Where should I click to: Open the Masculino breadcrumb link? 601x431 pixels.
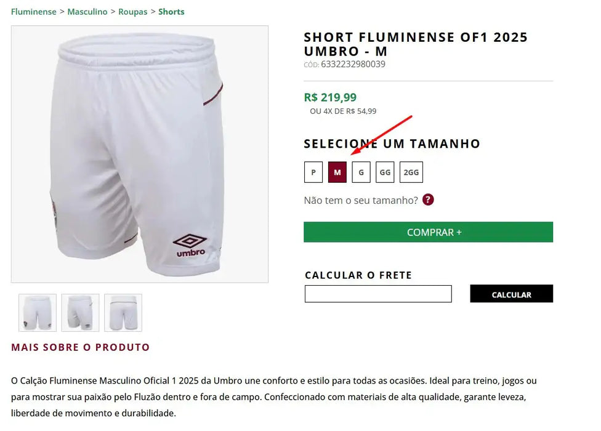point(87,11)
